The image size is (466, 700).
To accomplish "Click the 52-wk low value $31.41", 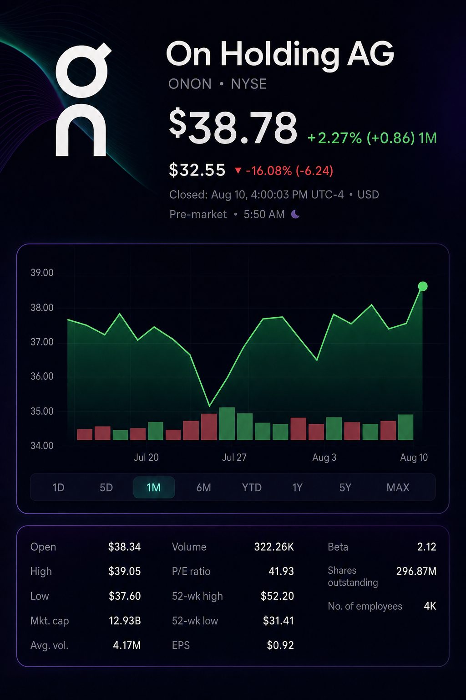I will click(279, 621).
